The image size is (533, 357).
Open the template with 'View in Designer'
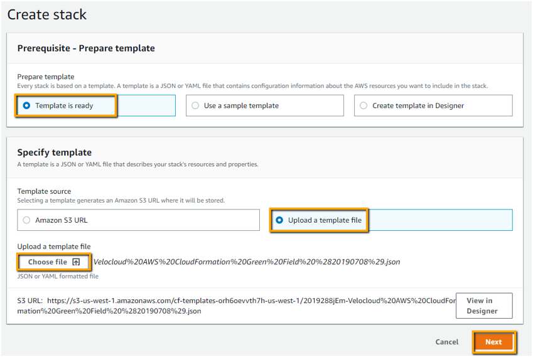click(483, 306)
